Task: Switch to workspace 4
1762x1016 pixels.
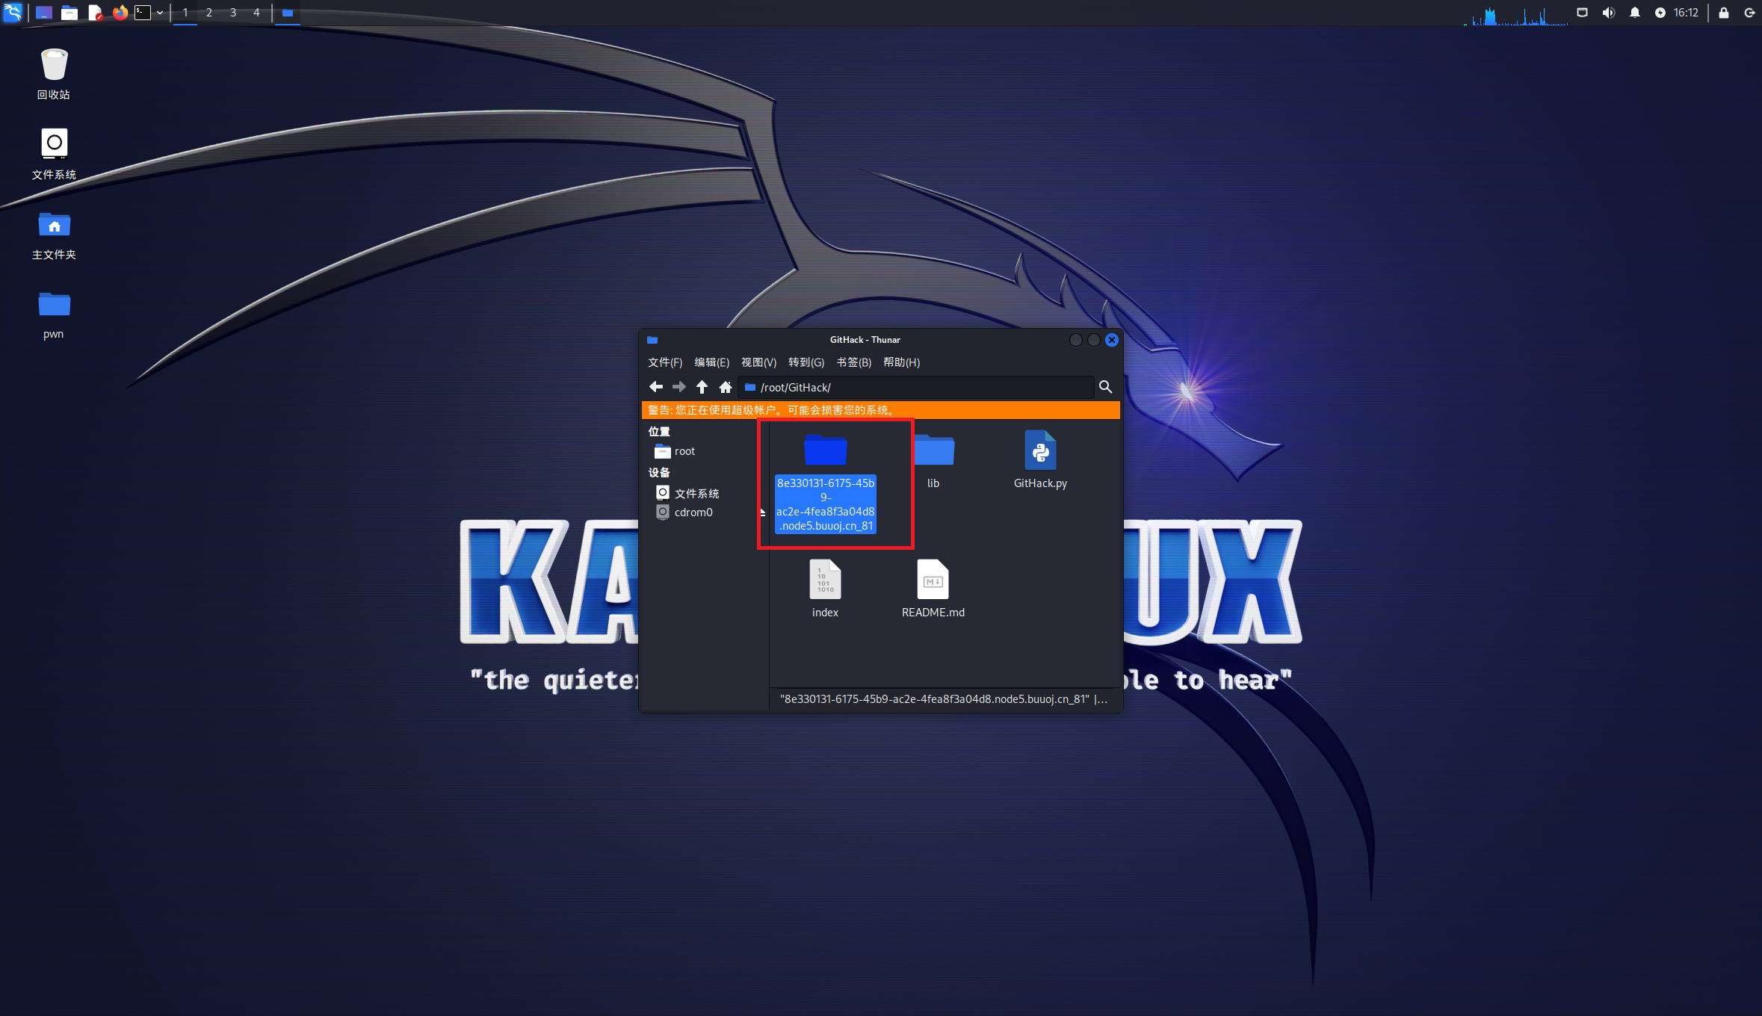Action: (x=256, y=13)
